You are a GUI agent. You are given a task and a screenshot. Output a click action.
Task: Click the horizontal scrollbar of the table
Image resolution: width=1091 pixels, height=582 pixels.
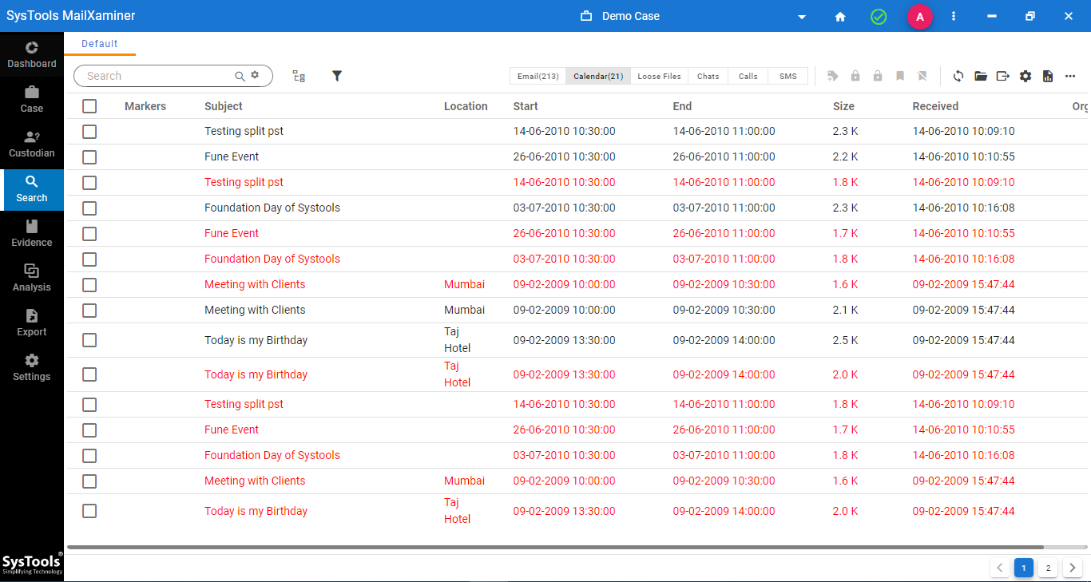(x=555, y=548)
